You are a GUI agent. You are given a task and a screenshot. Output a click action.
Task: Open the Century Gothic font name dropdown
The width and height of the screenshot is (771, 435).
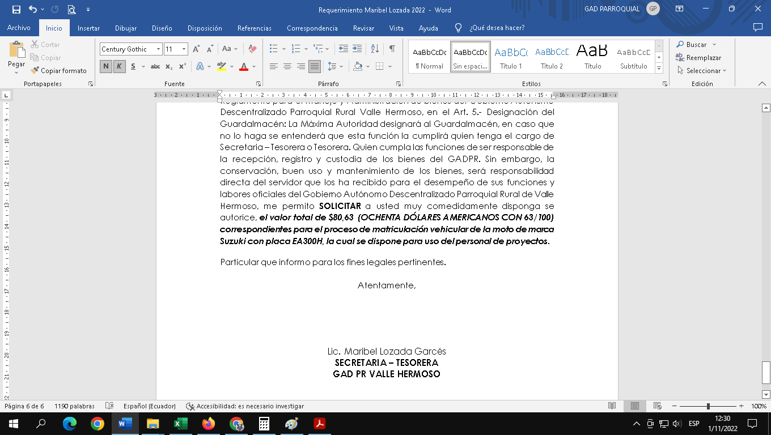click(x=158, y=49)
